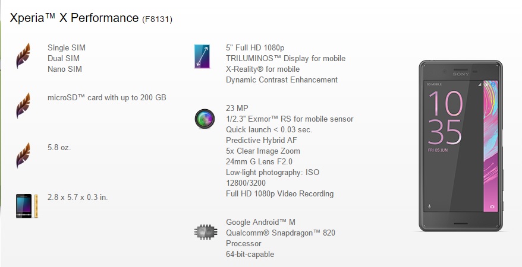Viewport: 522px width, 267px height.
Task: Select the 23 MP camera spec
Action: 237,108
